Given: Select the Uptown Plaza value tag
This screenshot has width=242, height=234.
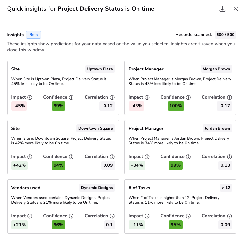Looking at the screenshot, I should [100, 69].
